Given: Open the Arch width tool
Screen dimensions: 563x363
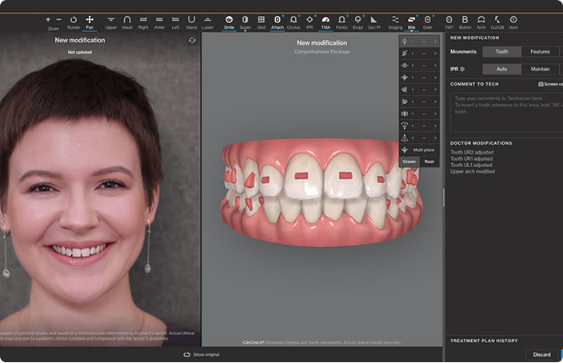Looking at the screenshot, I should pos(481,22).
